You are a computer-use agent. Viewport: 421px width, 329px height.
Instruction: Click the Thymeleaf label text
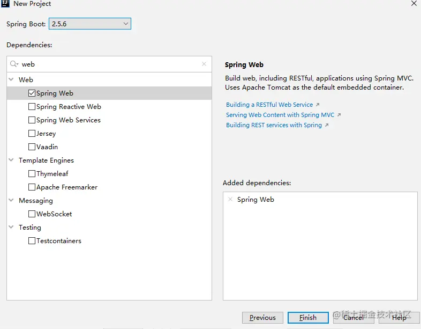click(x=52, y=174)
